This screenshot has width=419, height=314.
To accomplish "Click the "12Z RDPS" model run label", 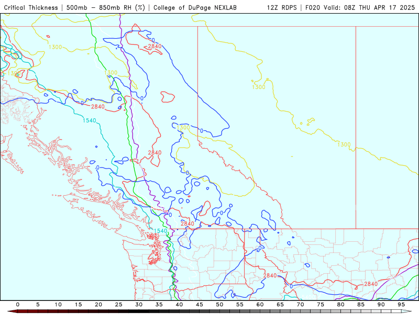I will [x=282, y=8].
